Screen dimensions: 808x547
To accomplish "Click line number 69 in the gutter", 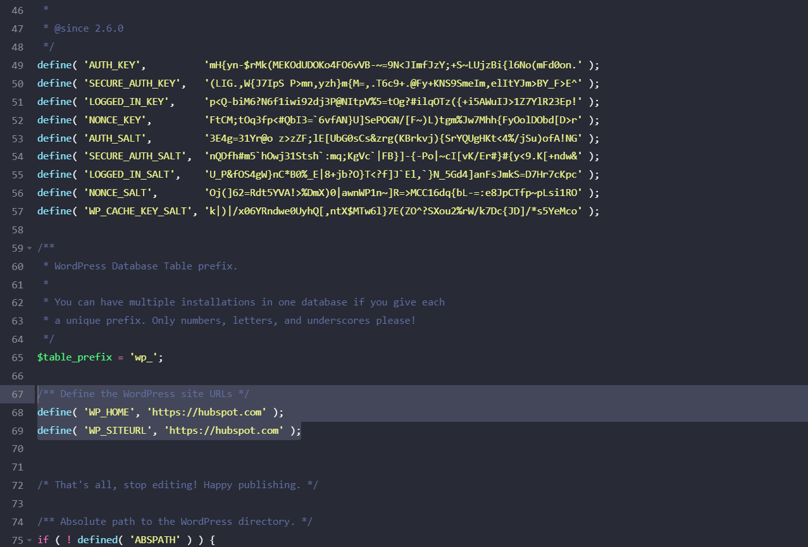I will 18,431.
